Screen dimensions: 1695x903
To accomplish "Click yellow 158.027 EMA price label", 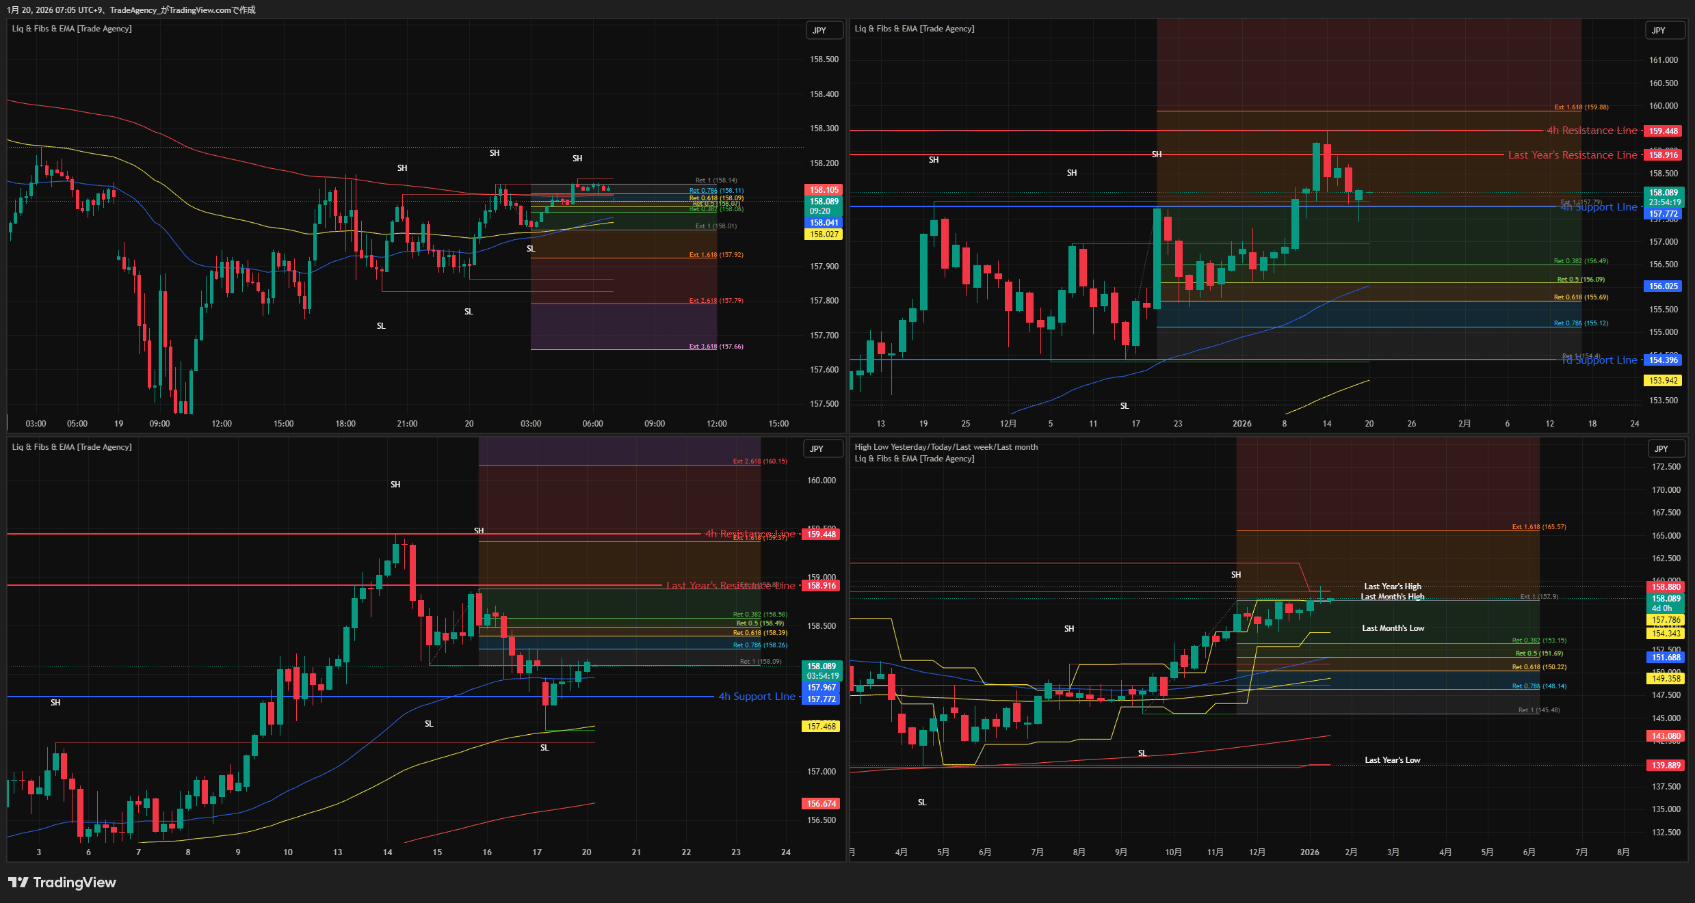I will click(x=824, y=234).
